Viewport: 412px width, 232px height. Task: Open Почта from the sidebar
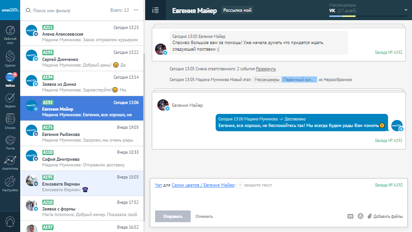[x=9, y=142]
